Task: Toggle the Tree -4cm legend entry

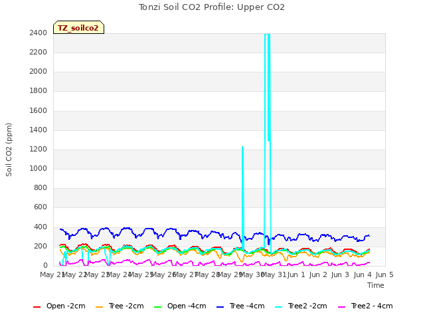Action: tap(240, 306)
